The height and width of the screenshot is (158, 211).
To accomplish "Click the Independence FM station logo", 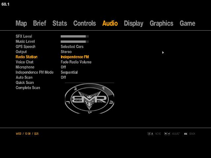I will point(89,98).
